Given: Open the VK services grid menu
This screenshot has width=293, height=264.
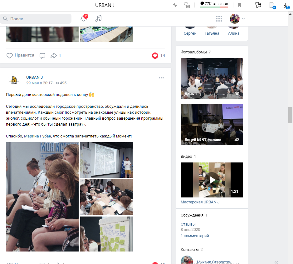Looking at the screenshot, I should click(219, 19).
